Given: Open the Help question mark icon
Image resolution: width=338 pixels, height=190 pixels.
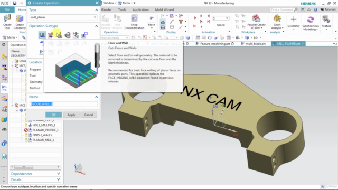Looking at the screenshot, I should pyautogui.click(x=315, y=9).
